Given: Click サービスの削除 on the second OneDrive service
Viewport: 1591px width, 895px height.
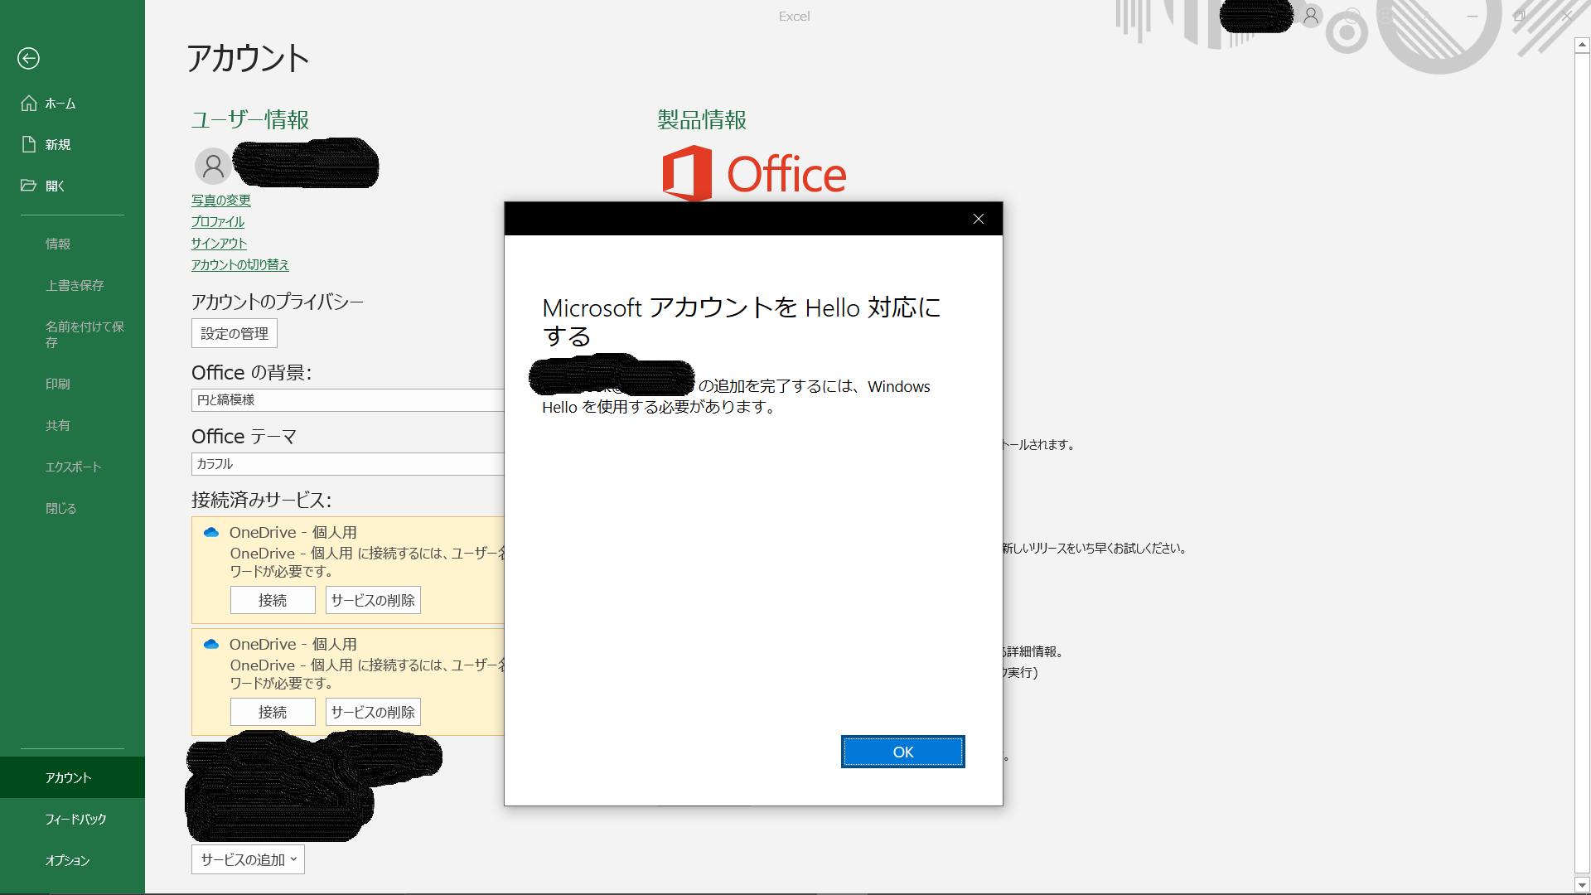Looking at the screenshot, I should point(373,712).
